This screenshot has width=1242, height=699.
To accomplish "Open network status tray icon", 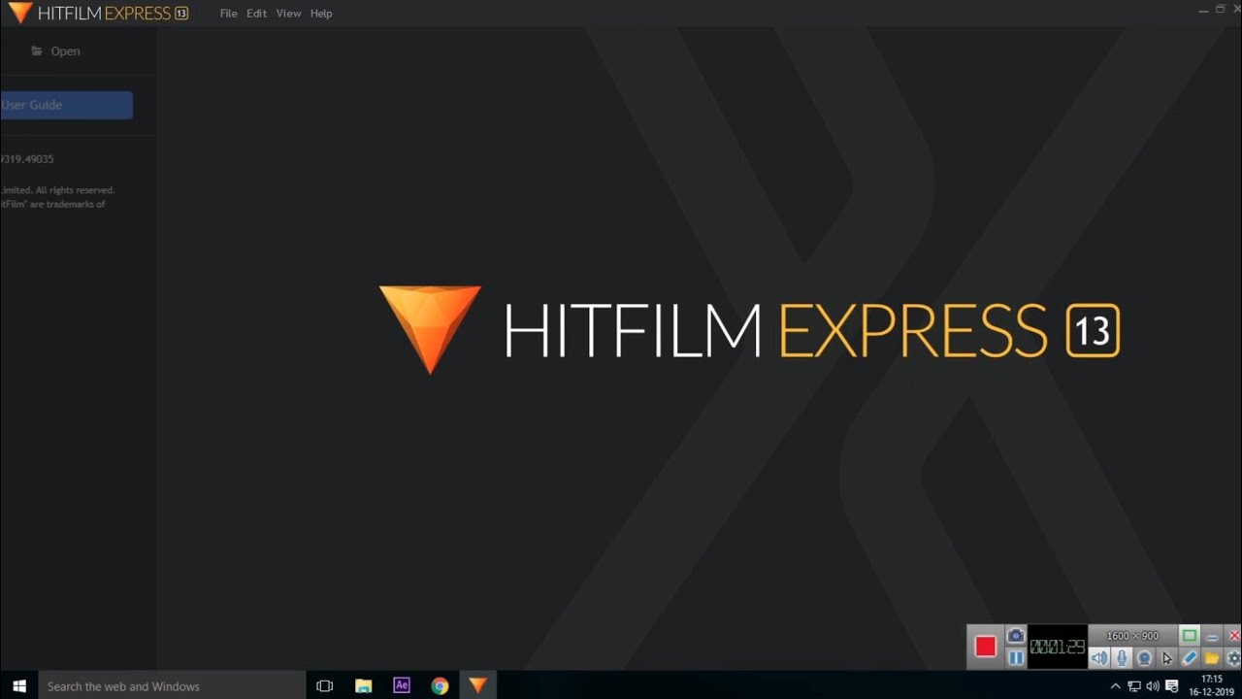I will click(1133, 686).
